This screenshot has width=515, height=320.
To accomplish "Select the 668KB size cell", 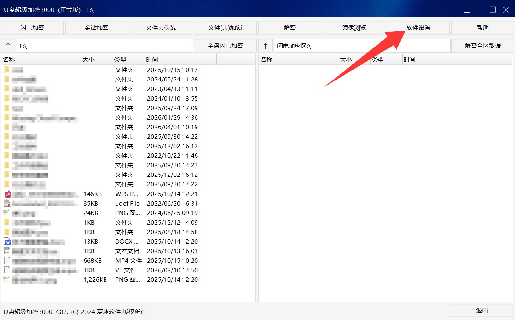I will click(93, 261).
